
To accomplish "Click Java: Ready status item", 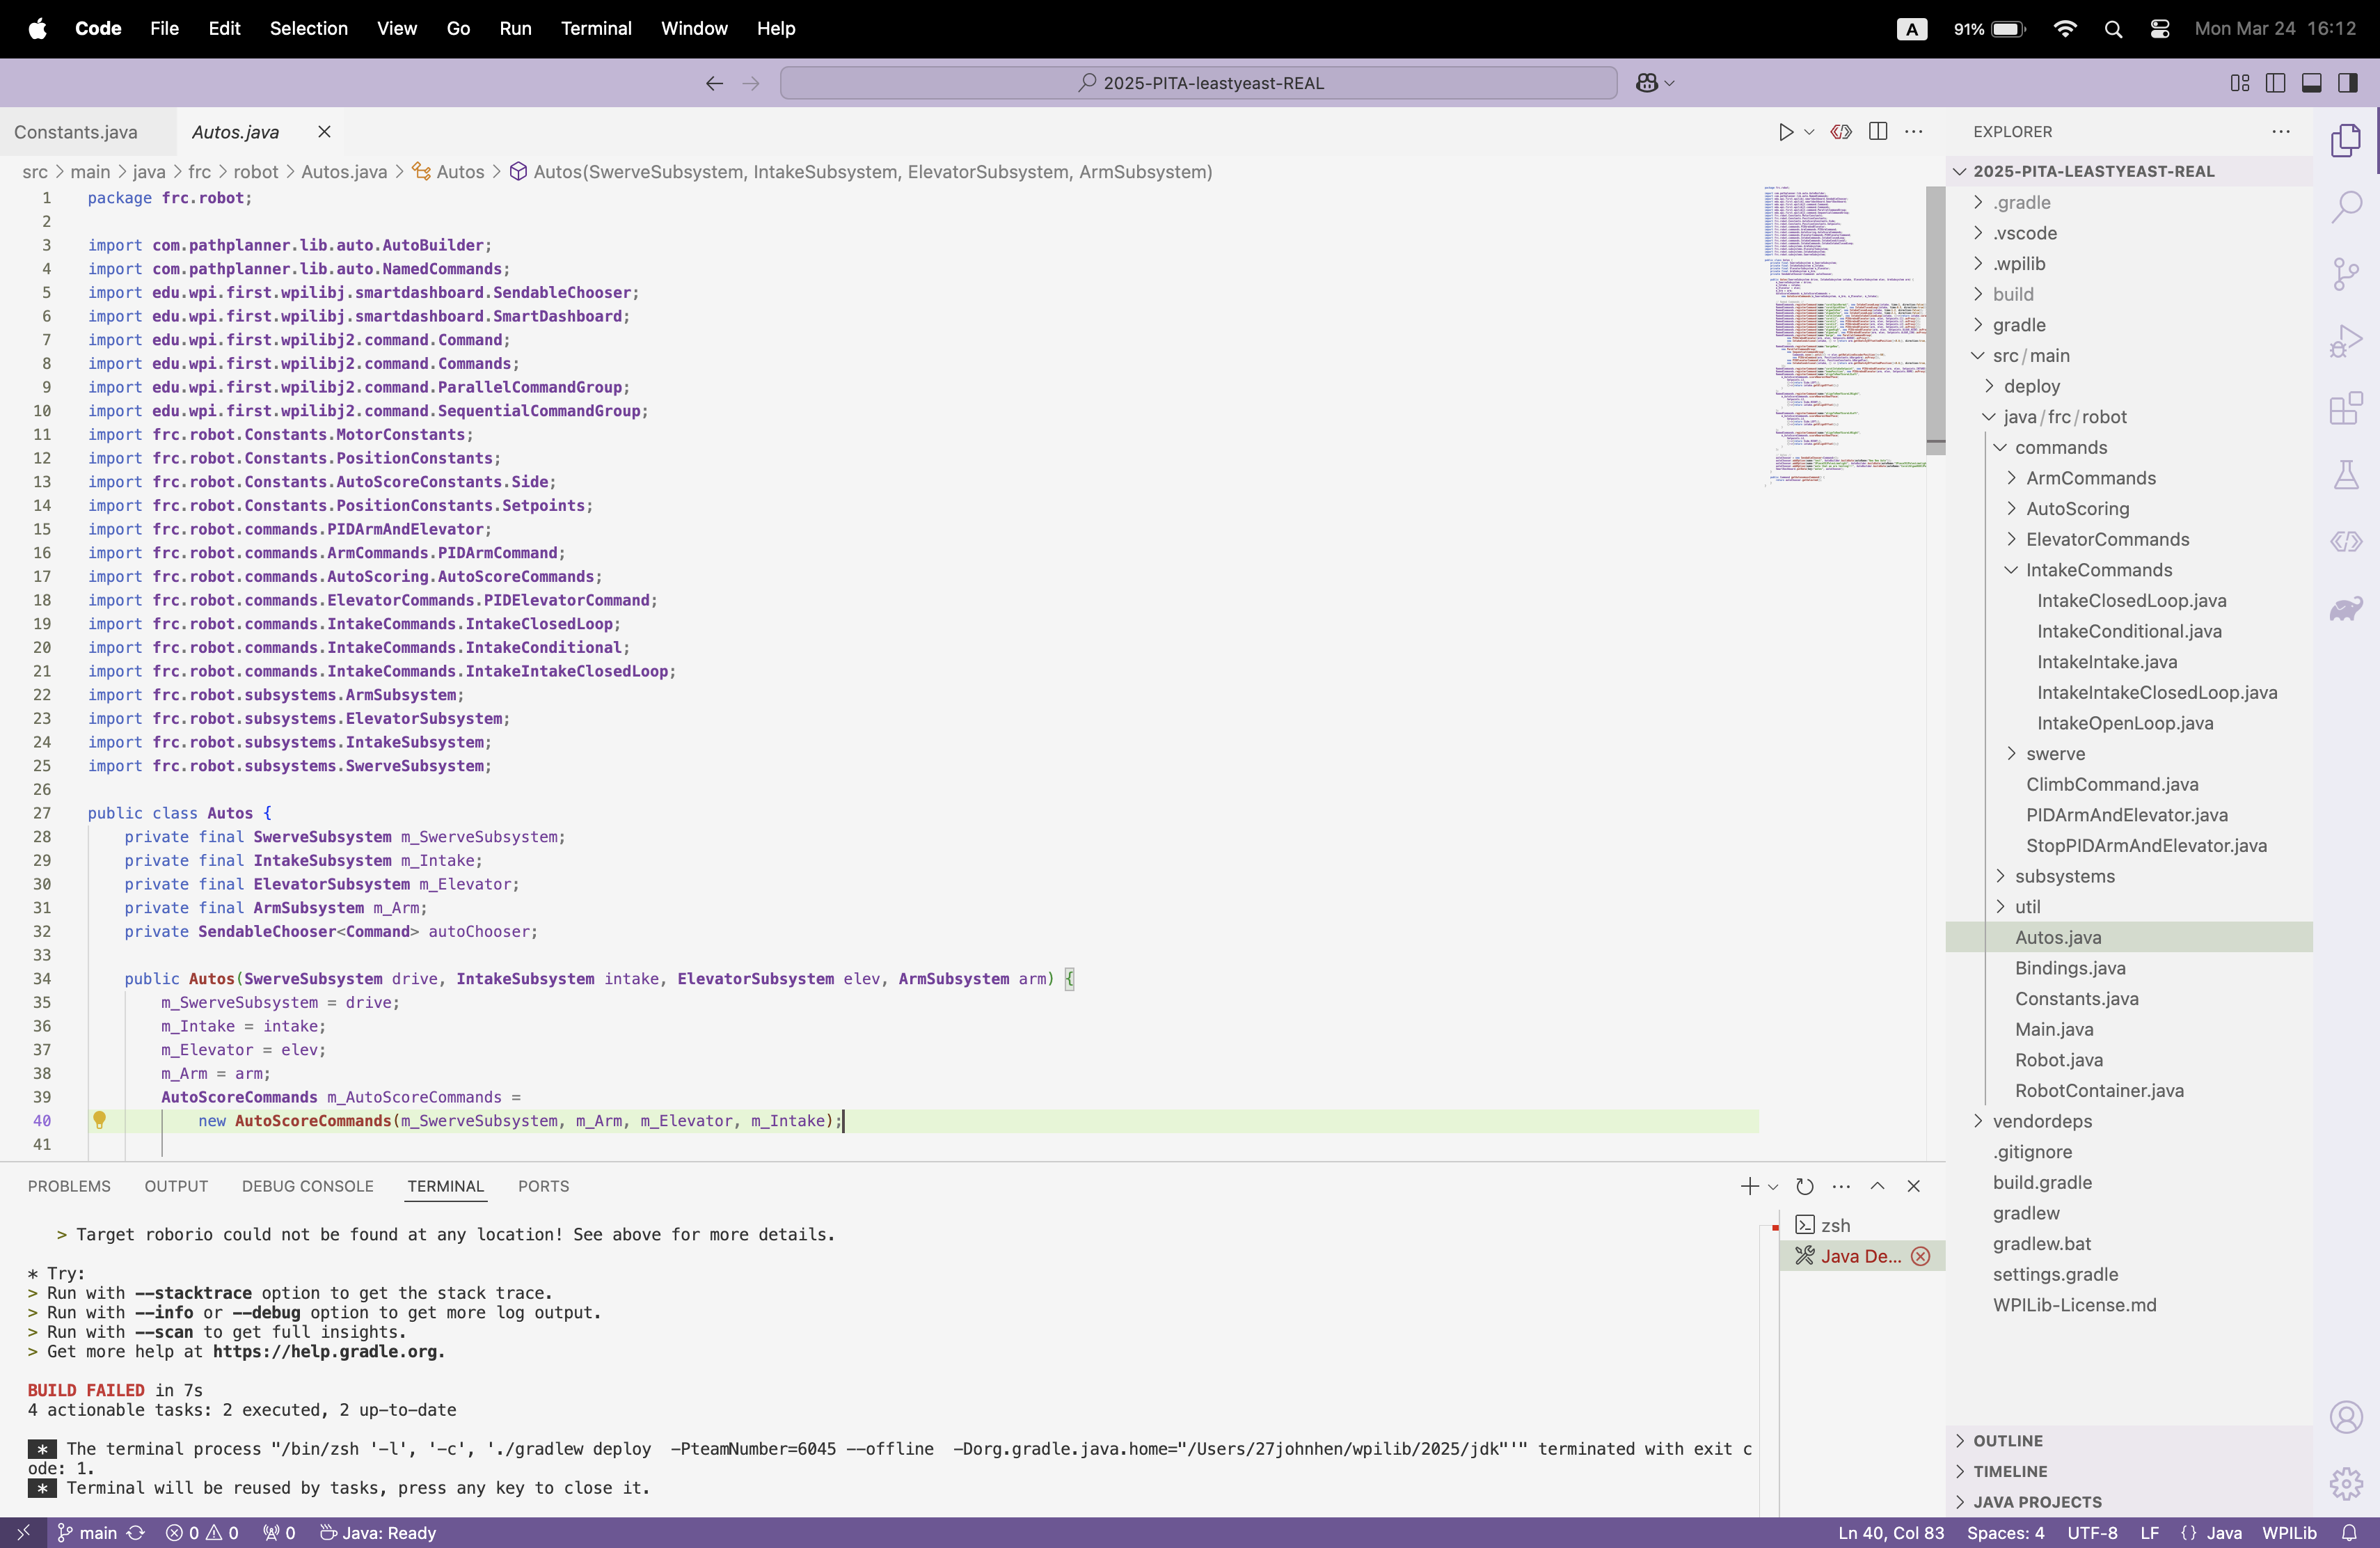I will tap(378, 1533).
